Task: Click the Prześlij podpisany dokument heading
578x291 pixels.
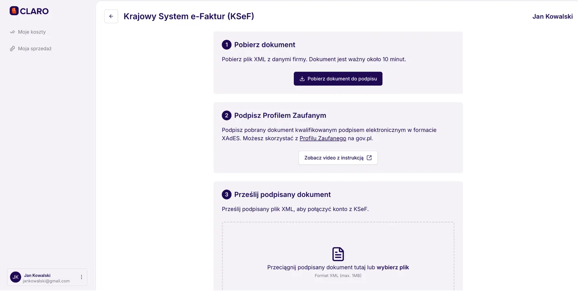Action: (283, 195)
